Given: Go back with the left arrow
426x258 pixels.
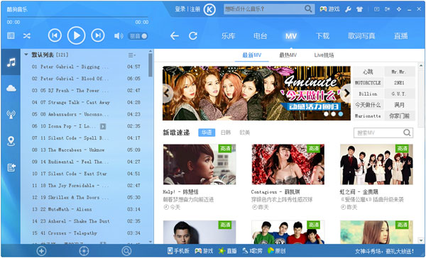Looking at the screenshot, I should point(175,36).
